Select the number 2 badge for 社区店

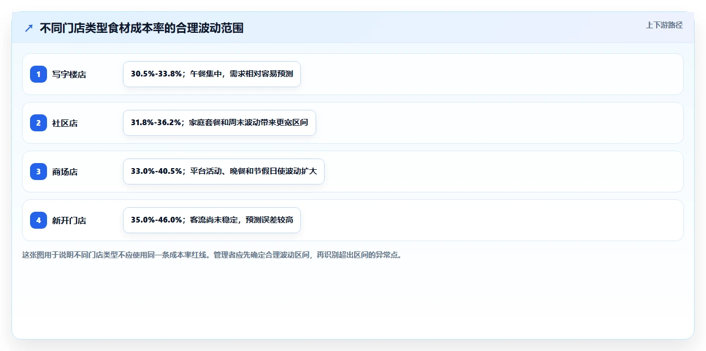click(39, 123)
